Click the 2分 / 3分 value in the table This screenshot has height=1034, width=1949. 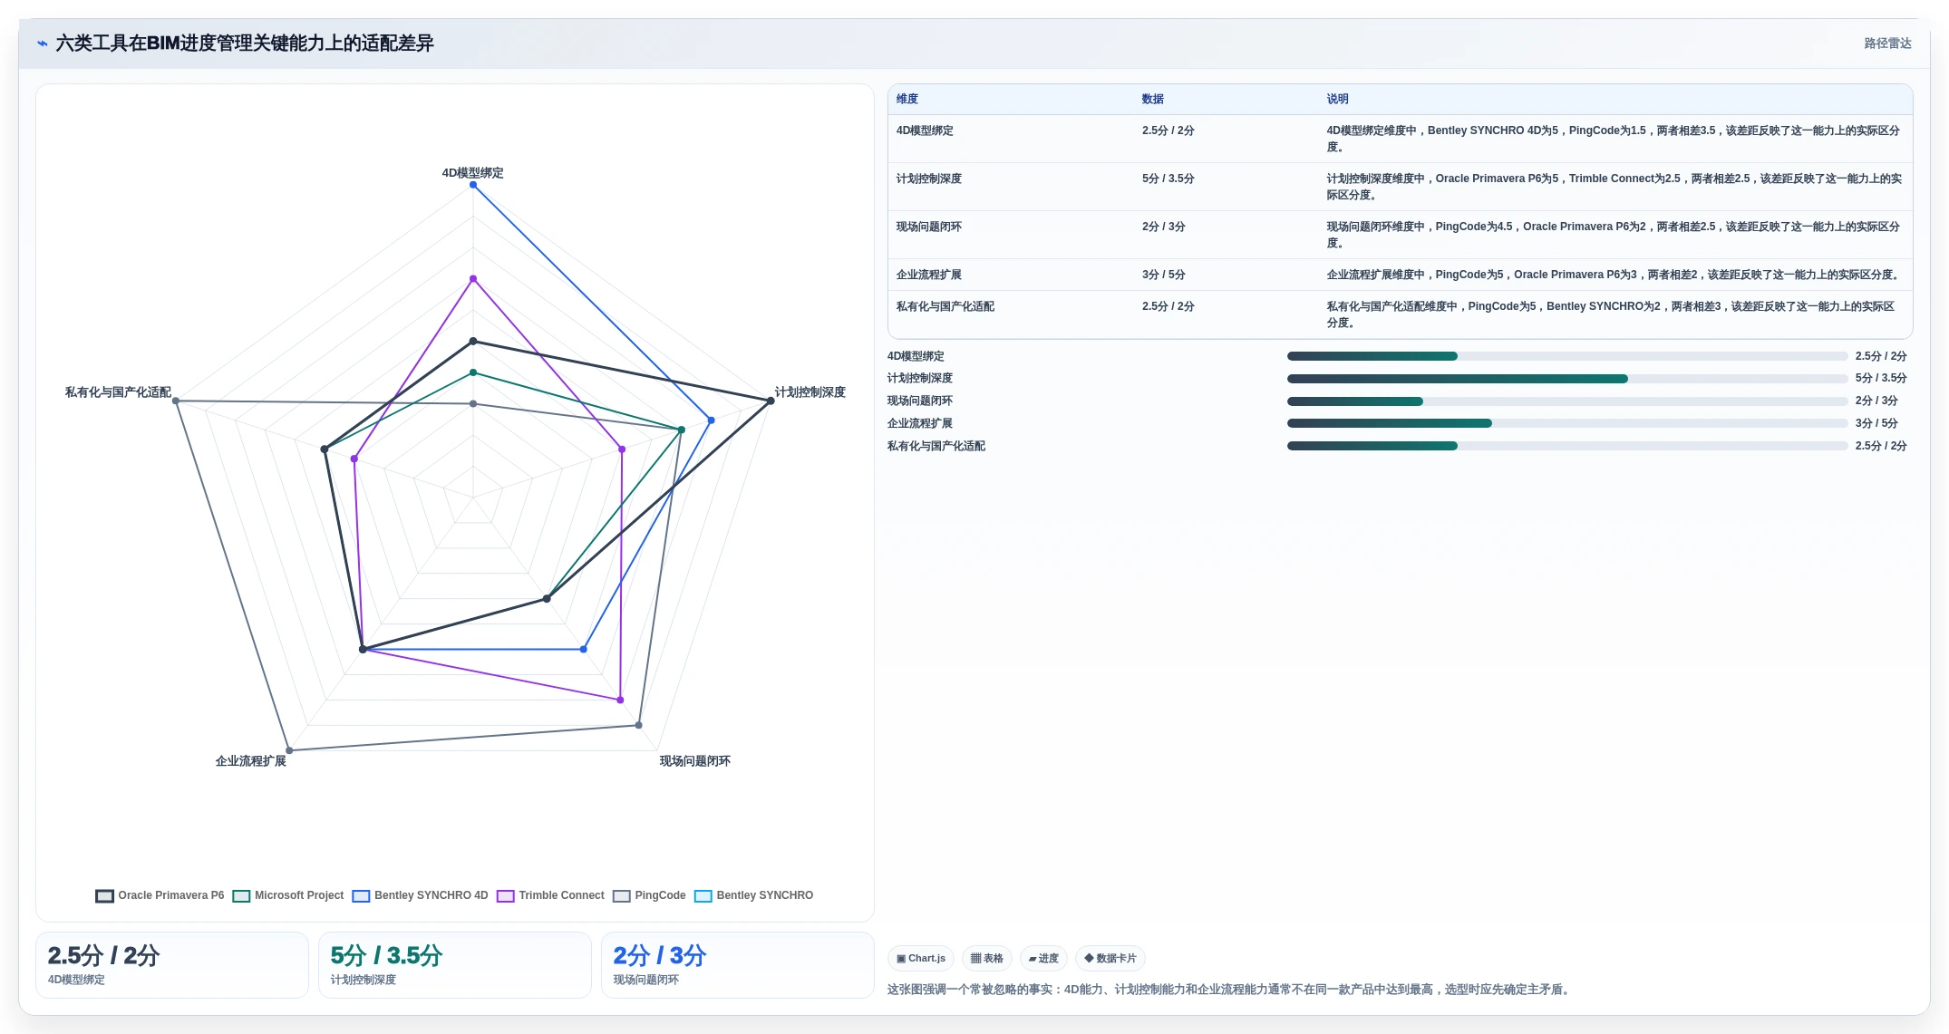tap(1164, 227)
